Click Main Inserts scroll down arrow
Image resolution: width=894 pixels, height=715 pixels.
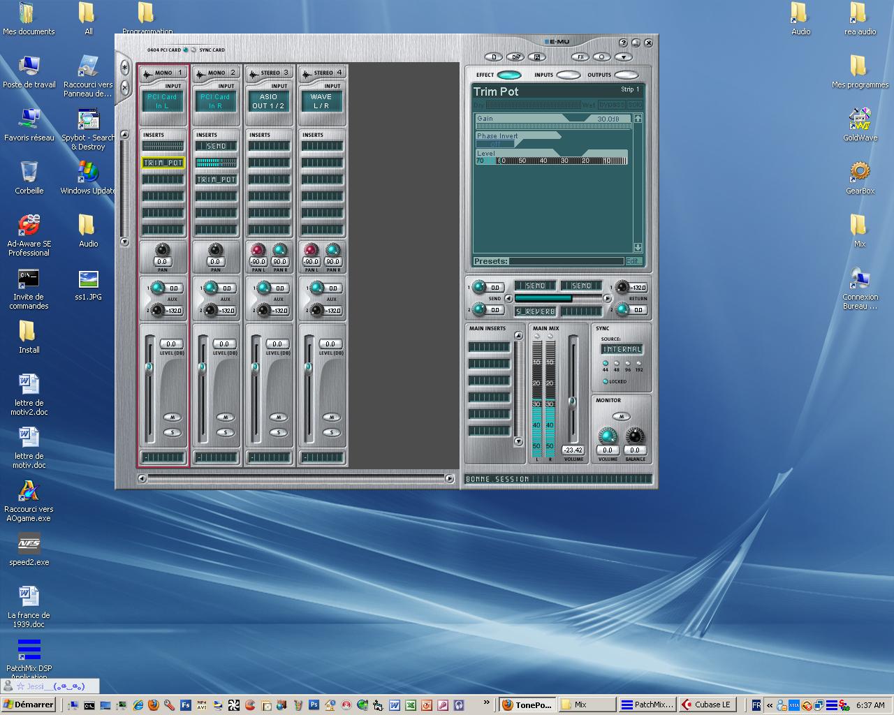[518, 441]
